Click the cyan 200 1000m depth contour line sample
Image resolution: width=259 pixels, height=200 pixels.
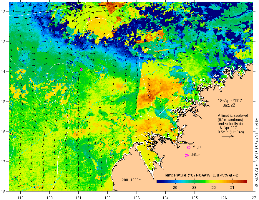pos(128,183)
